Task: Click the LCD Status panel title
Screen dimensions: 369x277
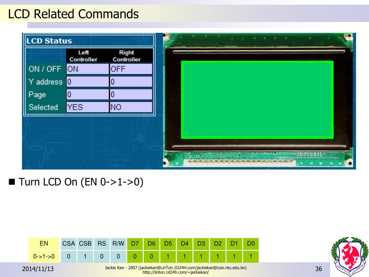Action: point(49,41)
